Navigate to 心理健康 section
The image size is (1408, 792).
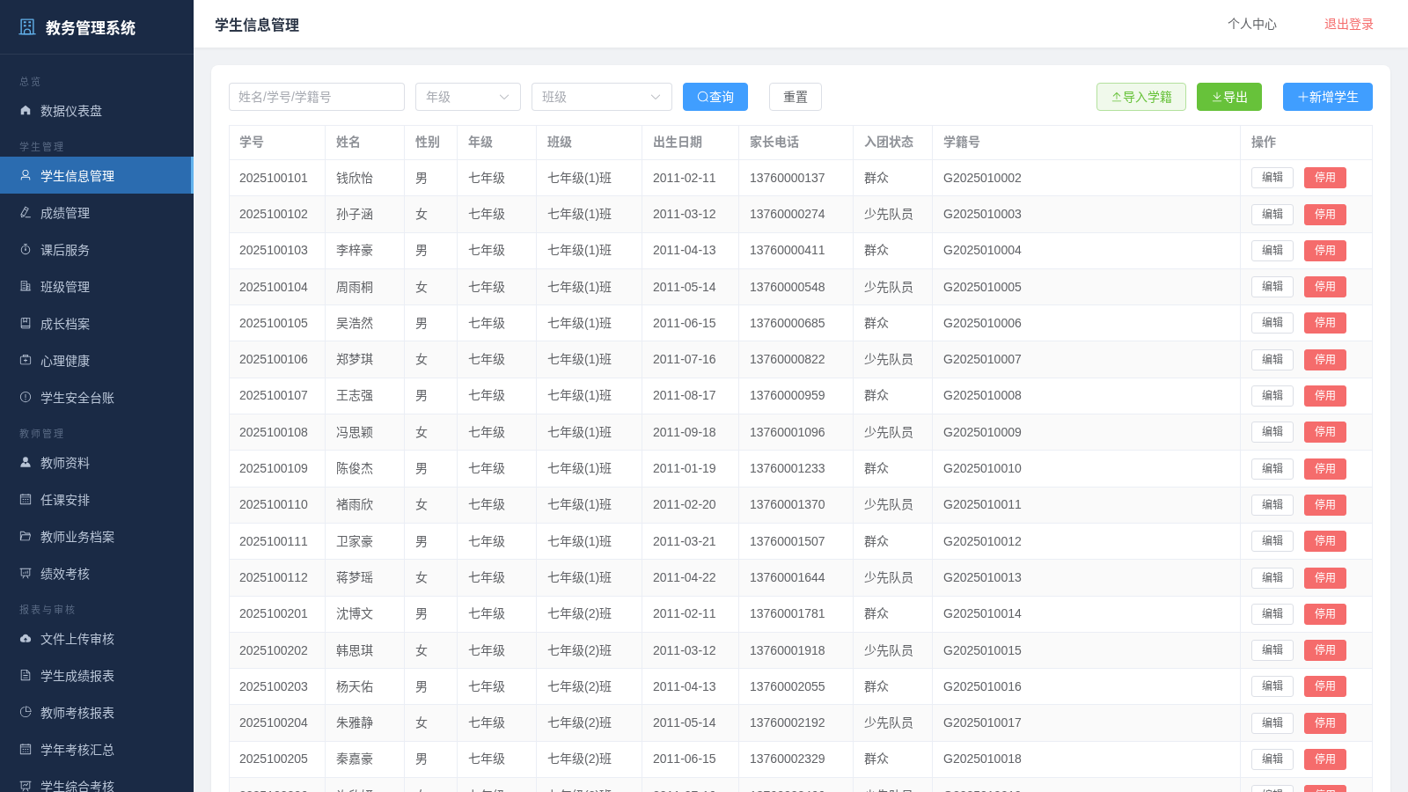click(97, 361)
